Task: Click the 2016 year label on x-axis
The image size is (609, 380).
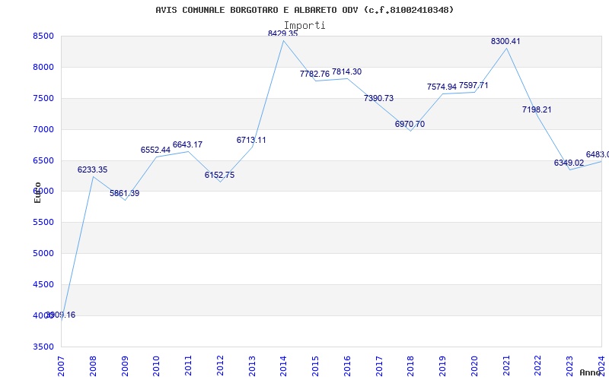Action: point(347,366)
